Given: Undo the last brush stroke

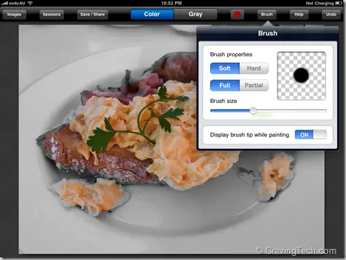Looking at the screenshot, I should 331,14.
